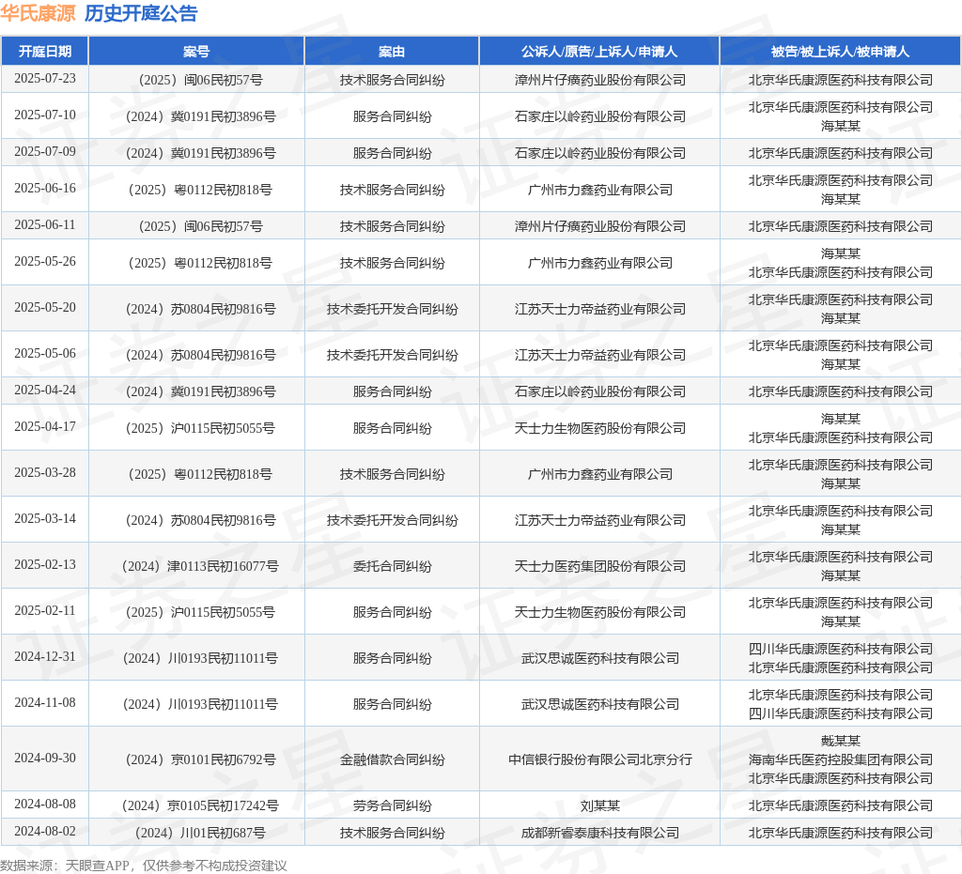Viewport: 962px width, 874px height.
Task: Select date cell 2025-05-20
Action: pos(45,308)
